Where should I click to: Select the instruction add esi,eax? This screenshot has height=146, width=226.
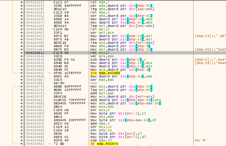(x=102, y=93)
